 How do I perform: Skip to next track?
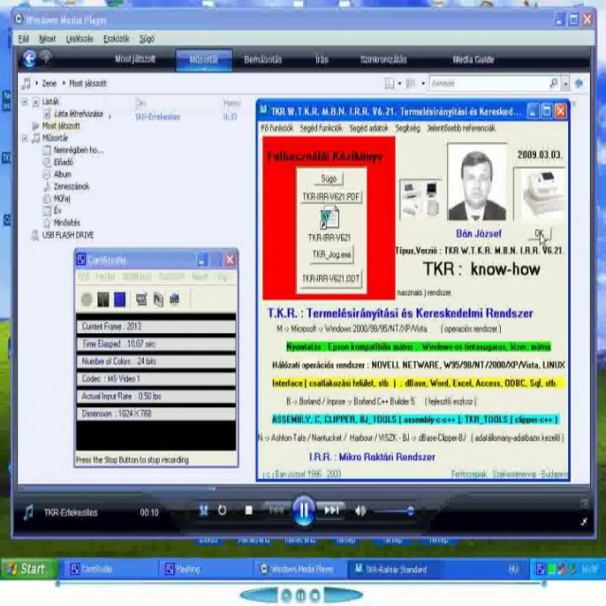[x=331, y=510]
